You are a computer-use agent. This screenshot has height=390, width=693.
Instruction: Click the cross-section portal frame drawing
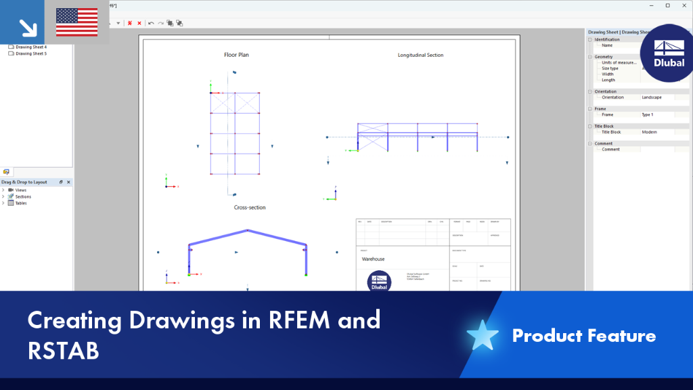(x=248, y=253)
